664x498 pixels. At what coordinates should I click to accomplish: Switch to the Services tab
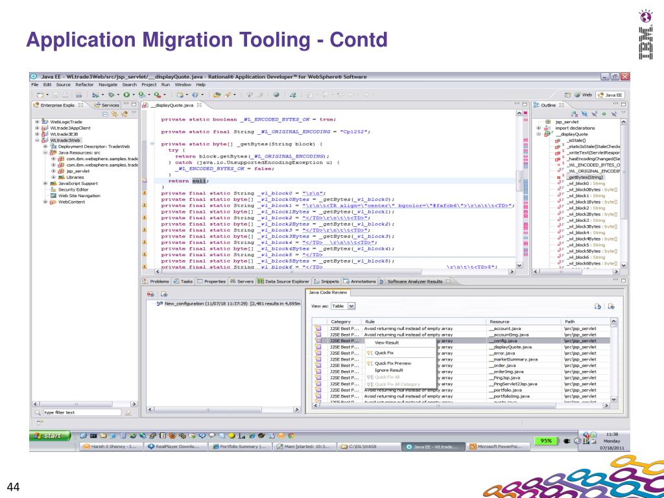pos(107,105)
